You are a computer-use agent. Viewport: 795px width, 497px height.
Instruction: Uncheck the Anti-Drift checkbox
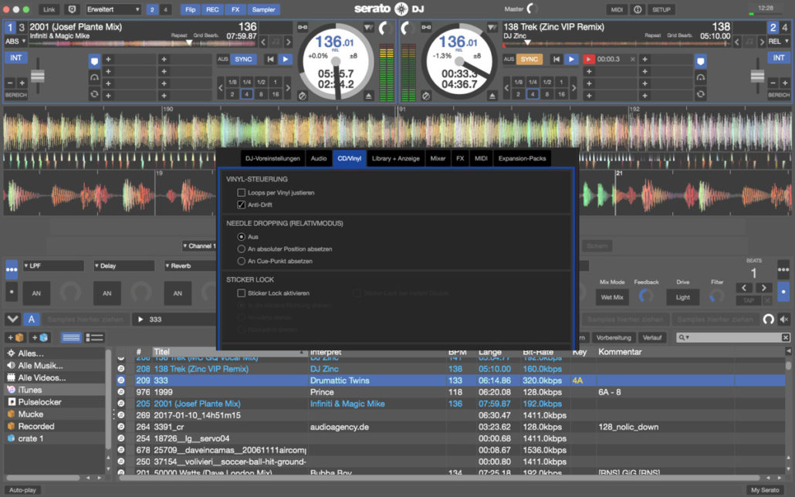coord(242,205)
